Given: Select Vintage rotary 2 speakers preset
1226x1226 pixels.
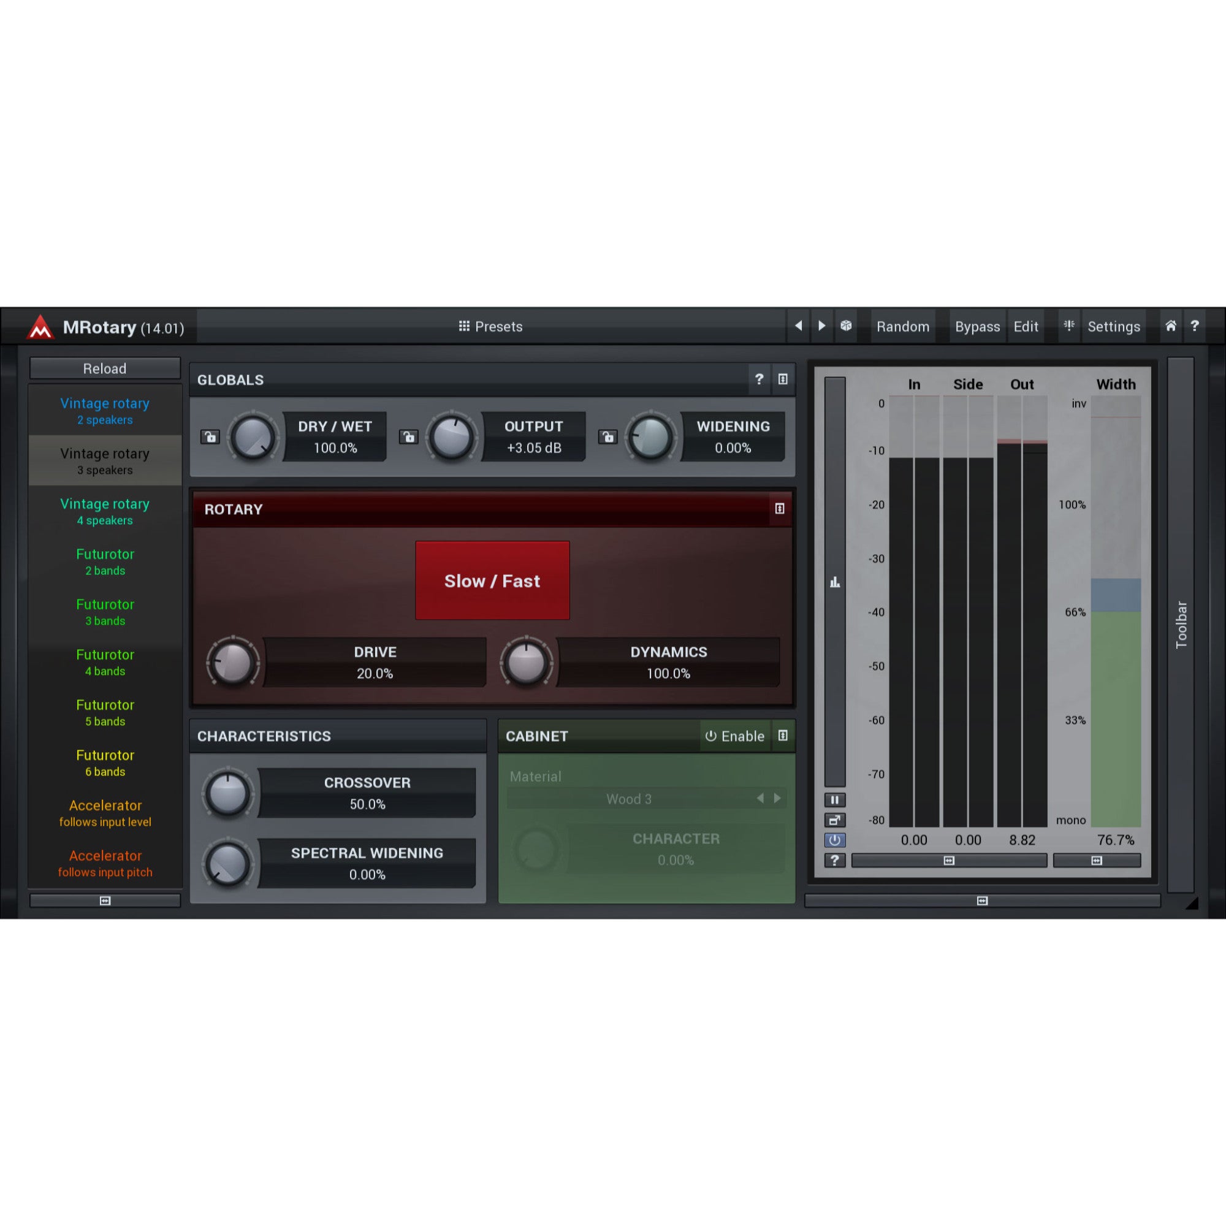Looking at the screenshot, I should click(105, 411).
